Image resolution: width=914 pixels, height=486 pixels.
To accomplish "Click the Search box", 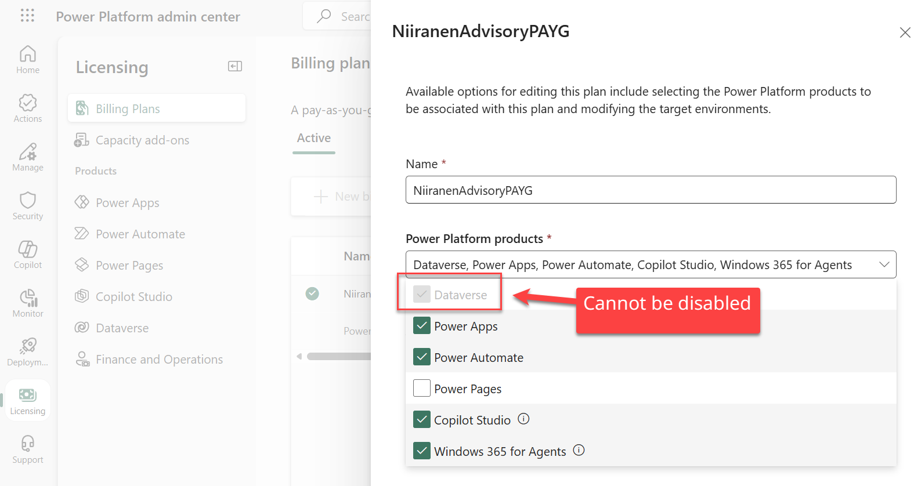I will coord(337,16).
